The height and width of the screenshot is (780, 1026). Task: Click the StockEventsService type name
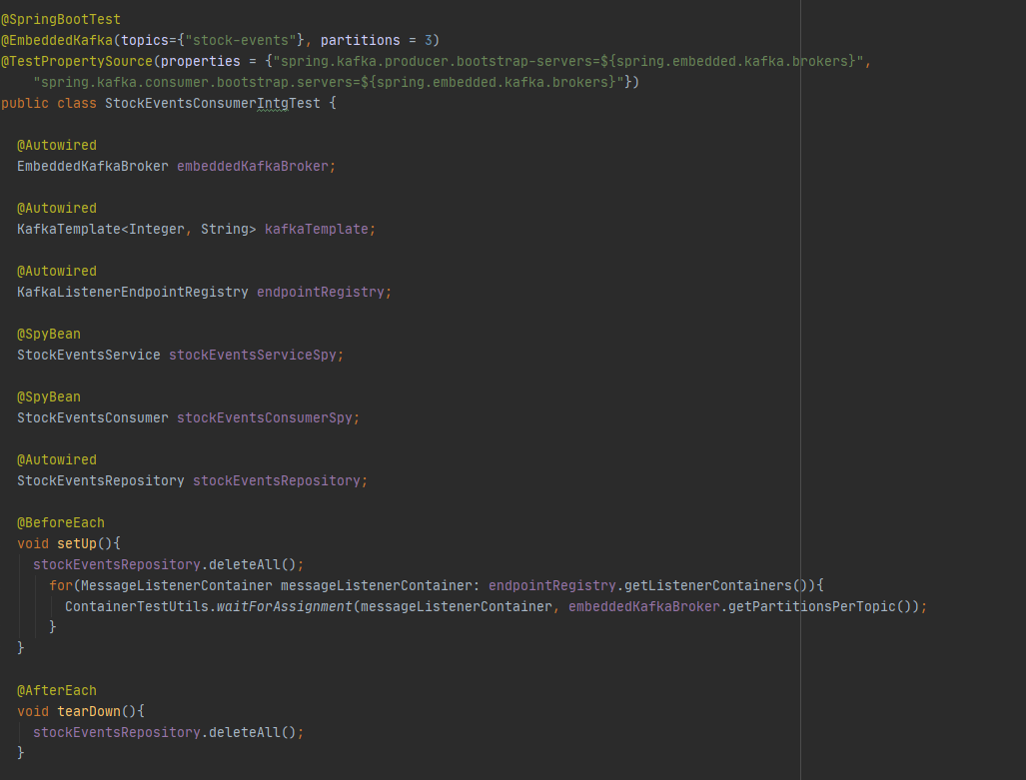click(88, 355)
